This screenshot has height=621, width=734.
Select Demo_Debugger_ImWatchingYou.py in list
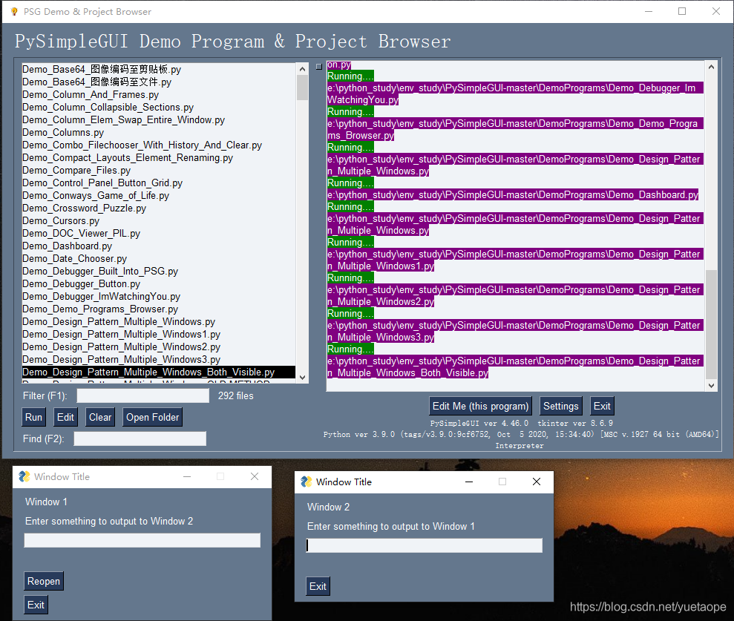click(159, 297)
